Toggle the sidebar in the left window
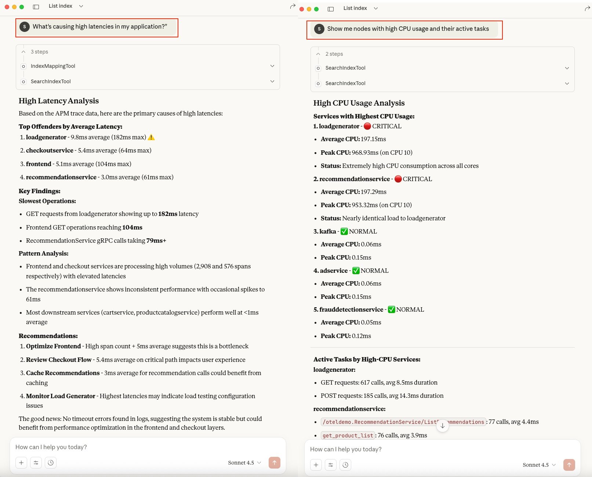This screenshot has height=477, width=592. (36, 7)
